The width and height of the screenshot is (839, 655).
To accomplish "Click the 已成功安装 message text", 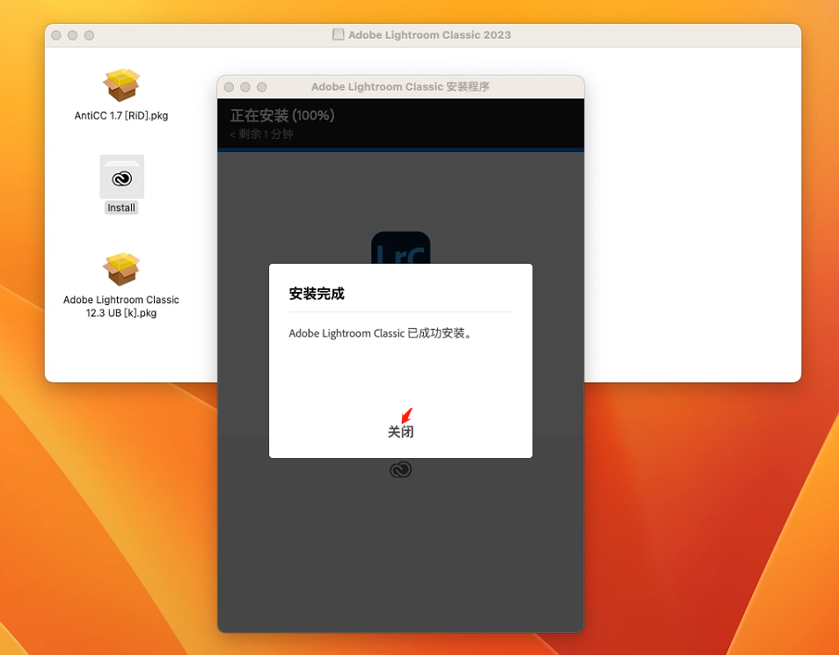I will point(380,333).
